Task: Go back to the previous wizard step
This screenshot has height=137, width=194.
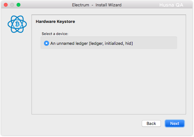Action: point(151,123)
